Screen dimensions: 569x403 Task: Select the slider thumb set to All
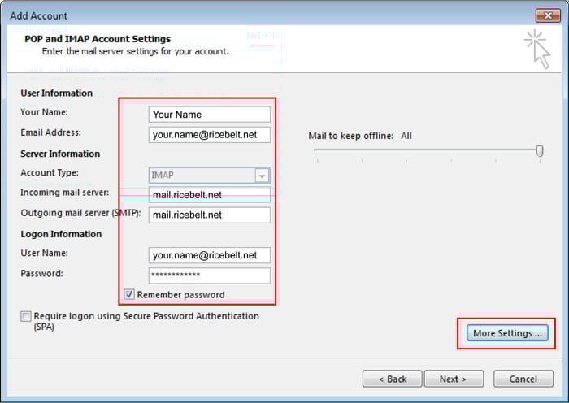[x=540, y=151]
